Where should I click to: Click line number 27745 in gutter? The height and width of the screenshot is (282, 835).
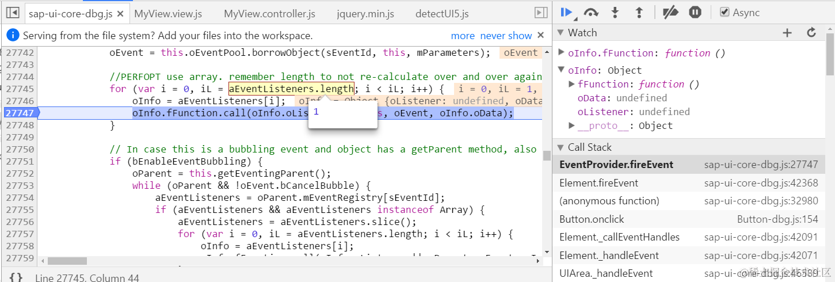[x=20, y=89]
